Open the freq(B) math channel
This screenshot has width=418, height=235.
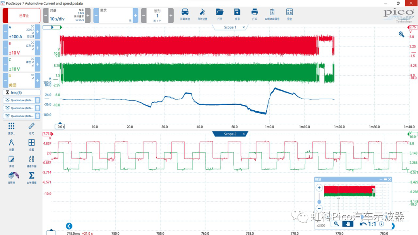point(22,92)
